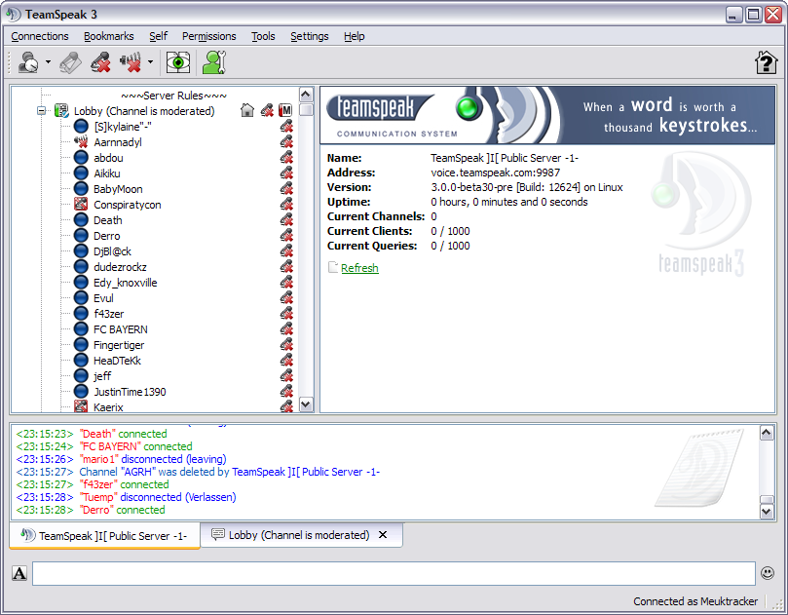
Task: Click the disconnect plug toolbar icon
Action: [71, 62]
